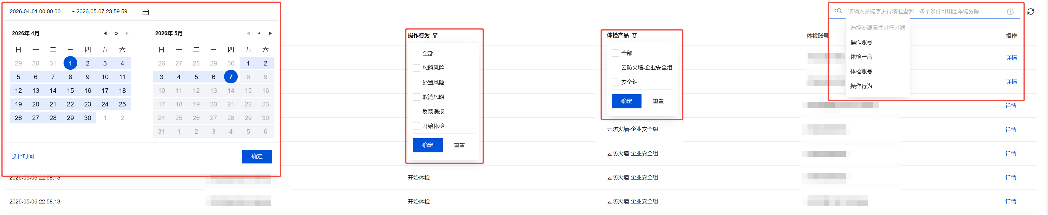Reset the 操作行为 filter with 重置
Image resolution: width=1048 pixels, height=215 pixels.
(459, 145)
